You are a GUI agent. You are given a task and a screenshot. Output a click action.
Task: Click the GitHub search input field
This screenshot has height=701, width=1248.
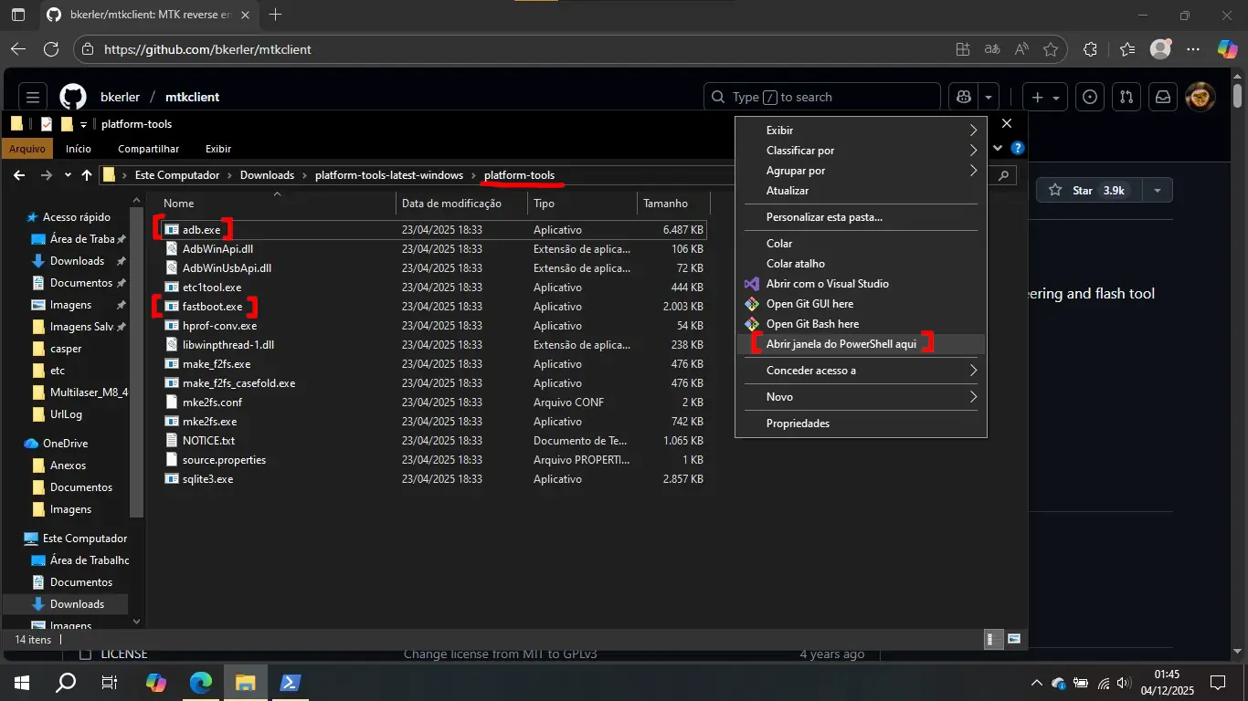click(x=822, y=97)
